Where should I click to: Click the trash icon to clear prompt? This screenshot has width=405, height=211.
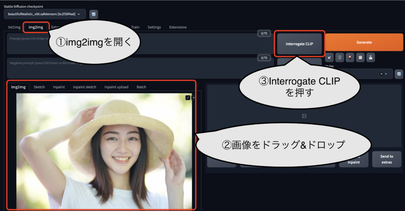(340, 58)
